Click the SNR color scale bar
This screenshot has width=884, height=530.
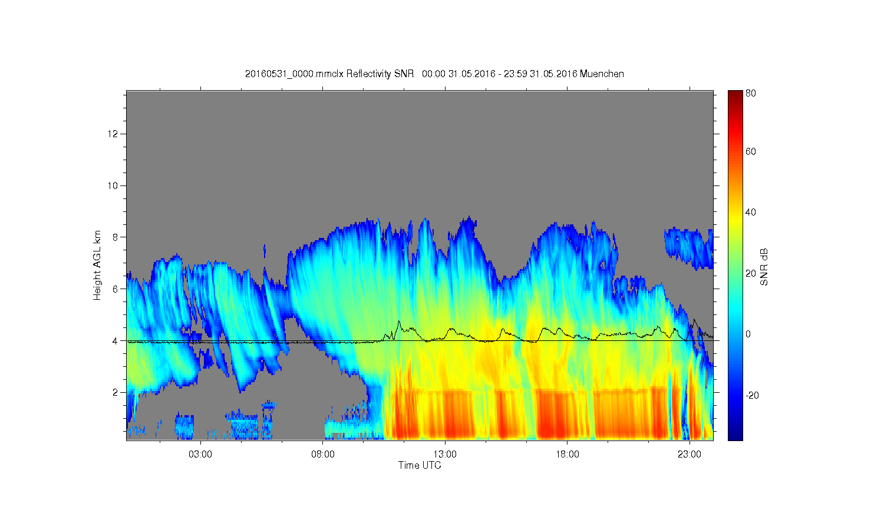pyautogui.click(x=735, y=265)
